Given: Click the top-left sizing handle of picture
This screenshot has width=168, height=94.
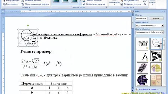Looking at the screenshot, I should 18,30.
